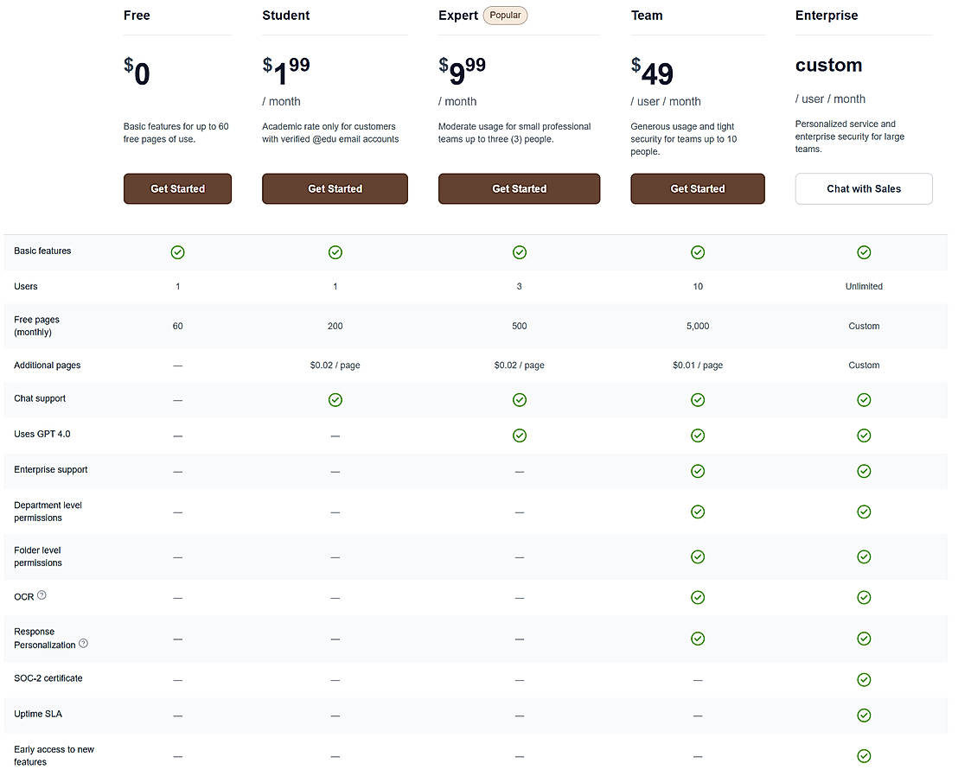Click the $9.99 Expert price

[462, 72]
